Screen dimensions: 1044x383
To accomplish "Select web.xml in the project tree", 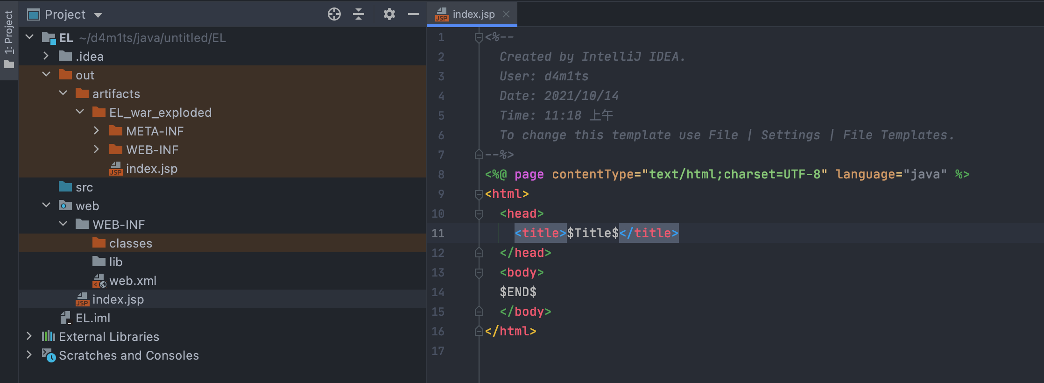I will click(x=222, y=280).
